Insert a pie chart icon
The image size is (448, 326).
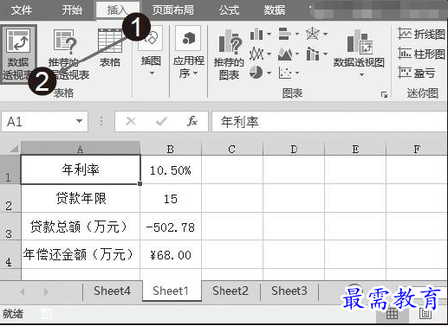256,73
